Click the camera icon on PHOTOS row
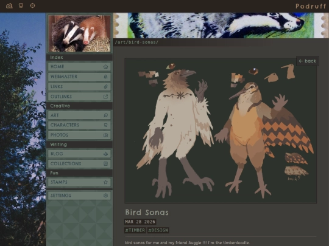This screenshot has width=329, height=246. (106, 135)
